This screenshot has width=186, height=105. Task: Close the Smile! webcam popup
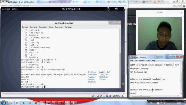click(181, 12)
